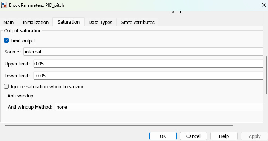The height and width of the screenshot is (141, 268).
Task: Click the Block Parameters: PID_pitch title text
Action: pos(37,5)
